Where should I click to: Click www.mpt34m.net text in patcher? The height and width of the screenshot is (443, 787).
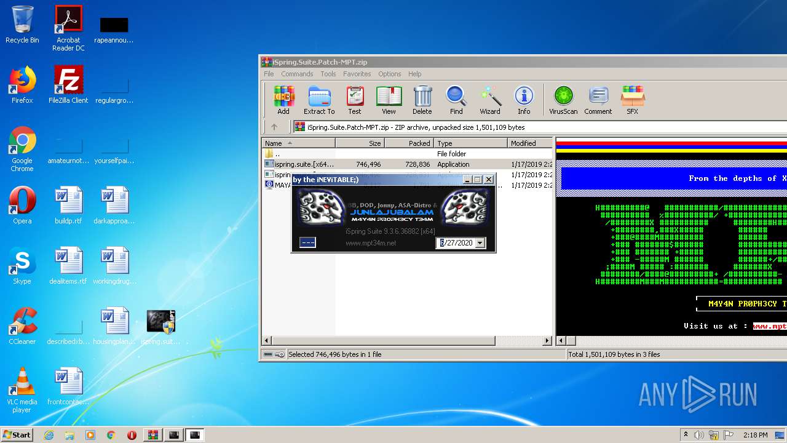click(x=371, y=243)
